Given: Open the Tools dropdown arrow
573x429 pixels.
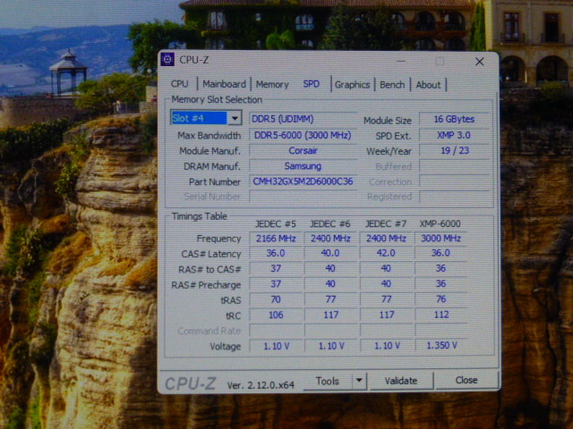Looking at the screenshot, I should 359,381.
